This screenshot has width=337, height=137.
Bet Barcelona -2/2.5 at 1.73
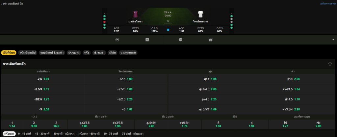[43, 99]
